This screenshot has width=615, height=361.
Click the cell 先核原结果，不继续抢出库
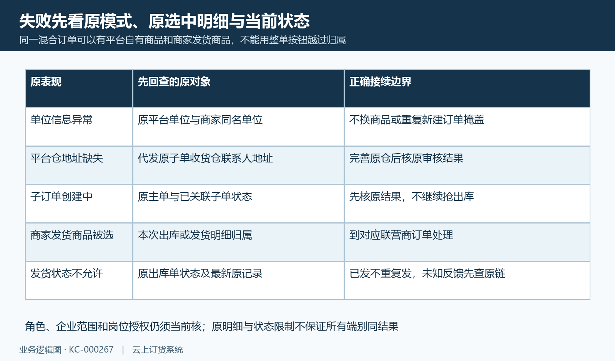pyautogui.click(x=467, y=204)
